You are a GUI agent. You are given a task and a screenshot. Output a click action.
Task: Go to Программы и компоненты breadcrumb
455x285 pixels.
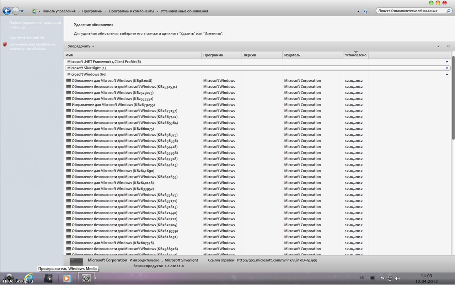click(132, 11)
